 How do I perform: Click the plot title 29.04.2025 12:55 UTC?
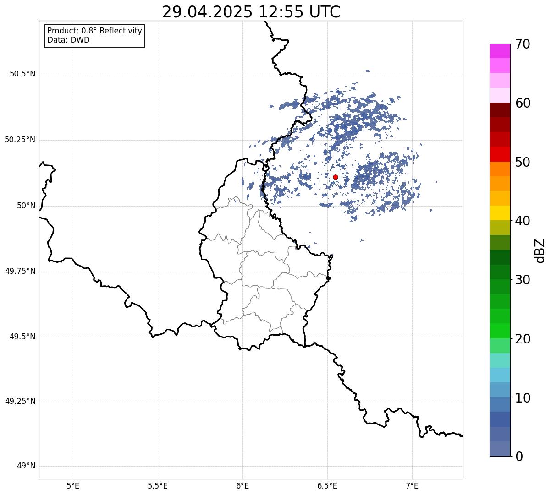click(x=251, y=12)
